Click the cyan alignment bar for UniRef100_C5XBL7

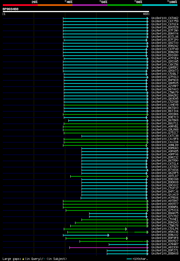pyautogui.click(x=106, y=74)
